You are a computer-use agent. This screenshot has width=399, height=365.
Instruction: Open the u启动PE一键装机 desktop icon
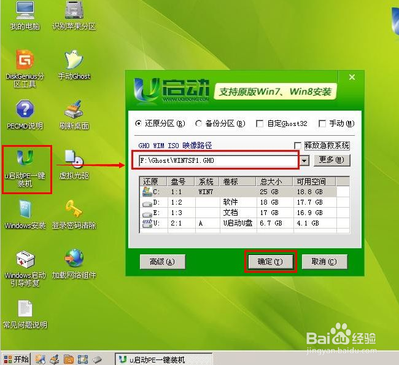click(x=25, y=168)
